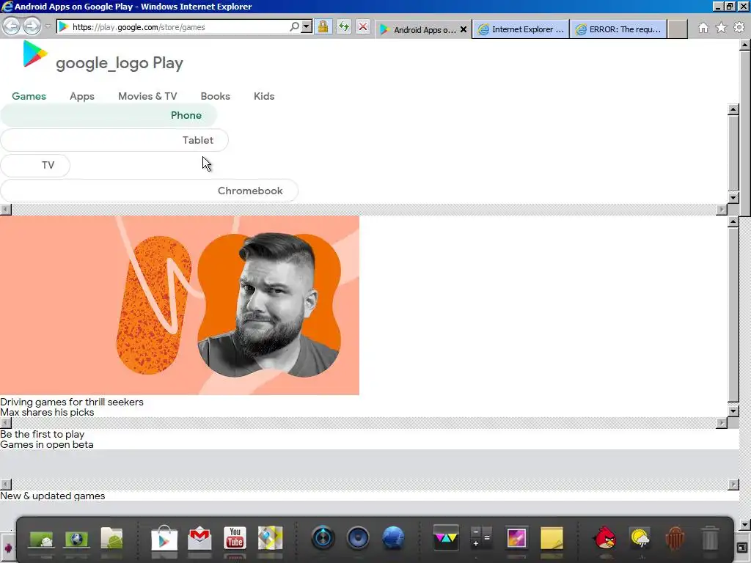Select the Tablet device filter
This screenshot has height=563, width=751.
114,140
